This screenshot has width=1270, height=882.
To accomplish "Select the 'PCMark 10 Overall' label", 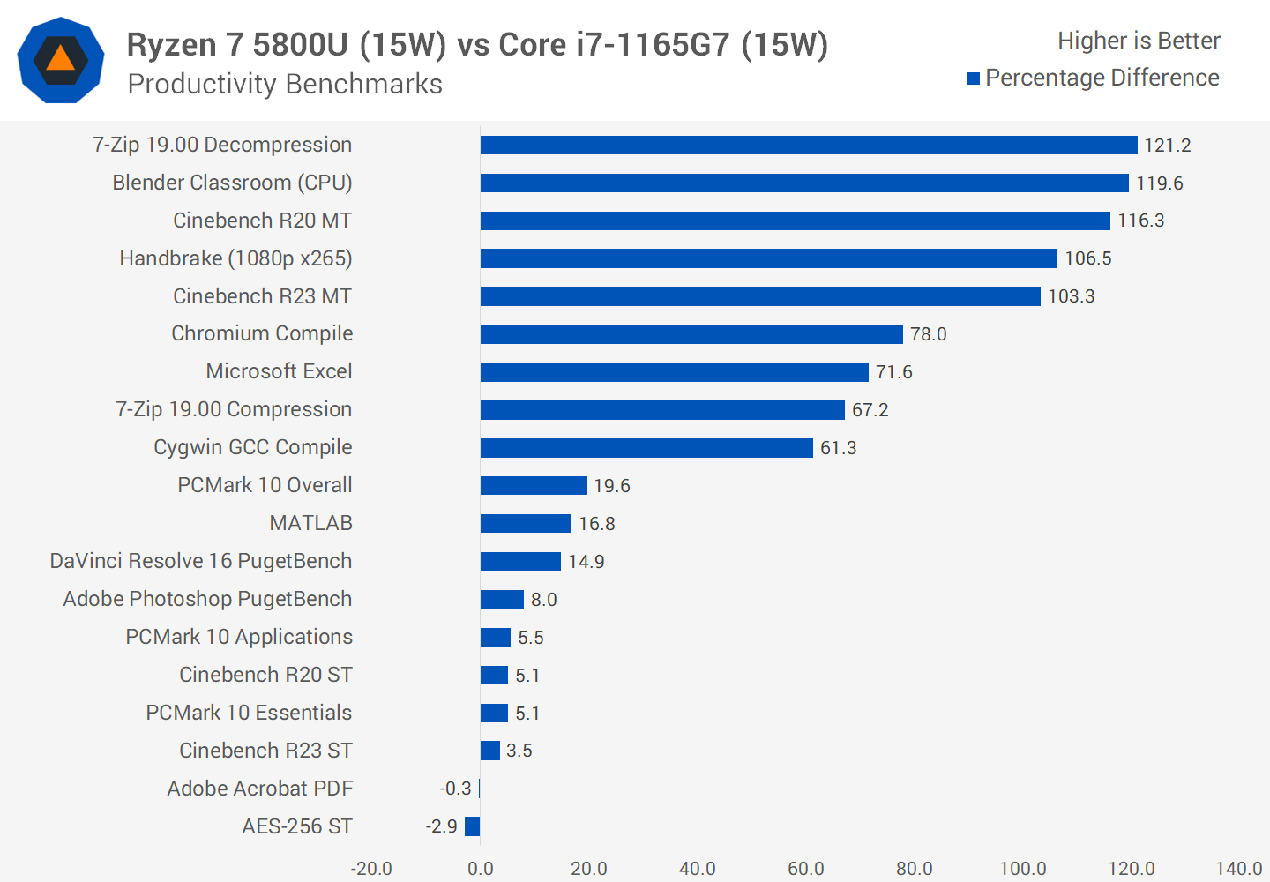I will 265,485.
